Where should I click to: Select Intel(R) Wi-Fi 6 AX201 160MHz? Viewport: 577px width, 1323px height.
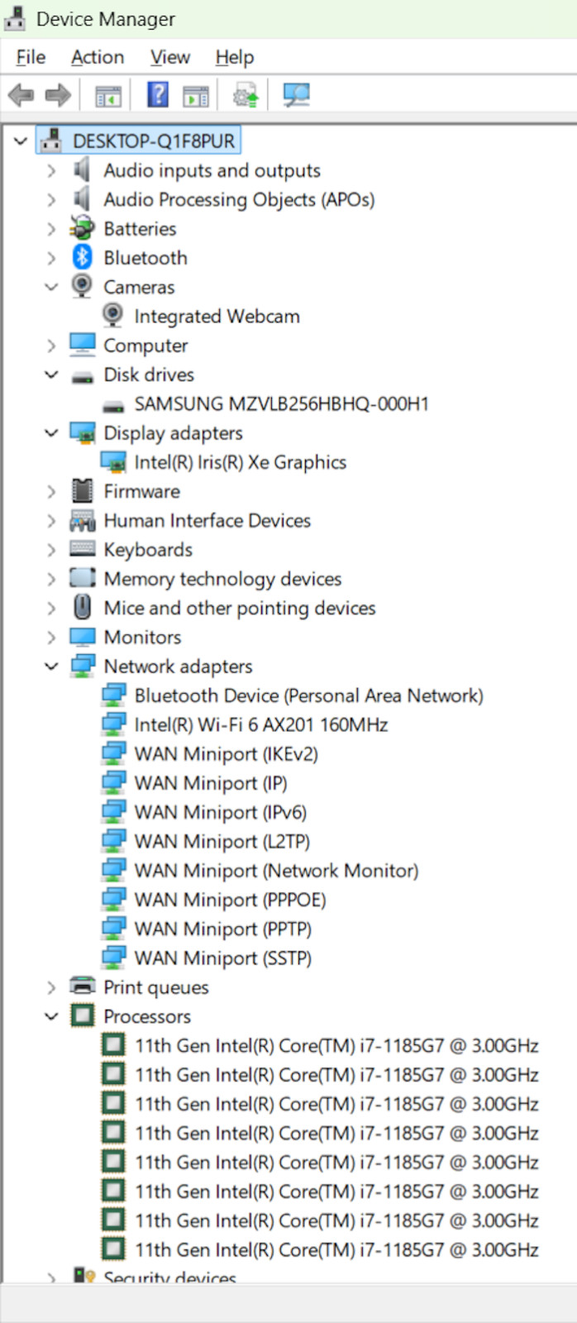(x=261, y=724)
